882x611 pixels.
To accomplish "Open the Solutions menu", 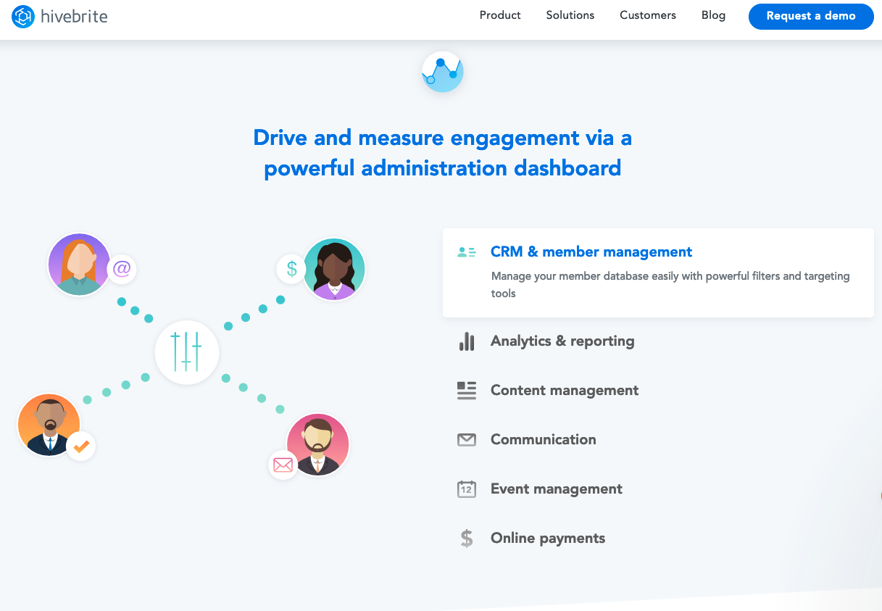I will (x=570, y=15).
